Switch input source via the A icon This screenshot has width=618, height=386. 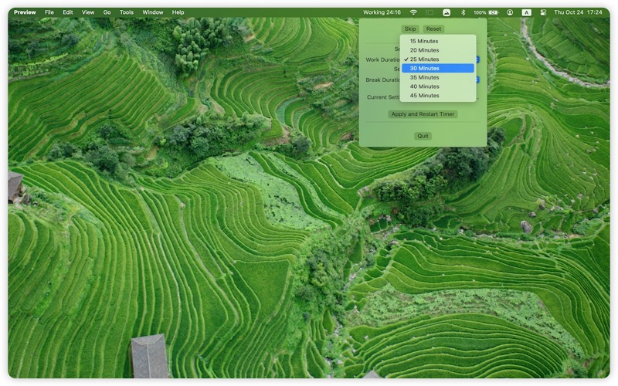click(x=527, y=12)
